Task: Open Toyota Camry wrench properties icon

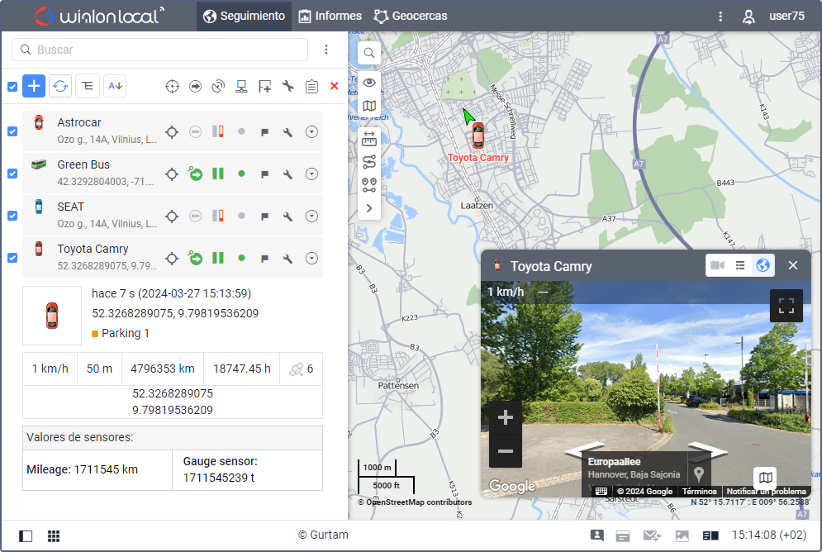Action: pyautogui.click(x=287, y=259)
